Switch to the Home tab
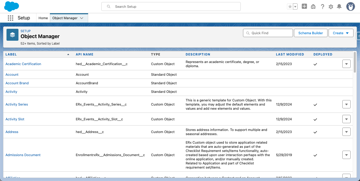Image resolution: width=360 pixels, height=181 pixels. [43, 18]
